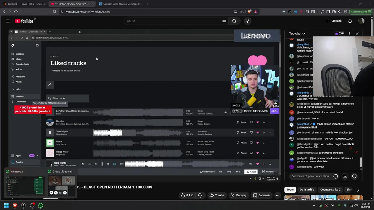Select the Counter-Strike 2 chip
The height and width of the screenshot is (210, 374).
pos(330,190)
